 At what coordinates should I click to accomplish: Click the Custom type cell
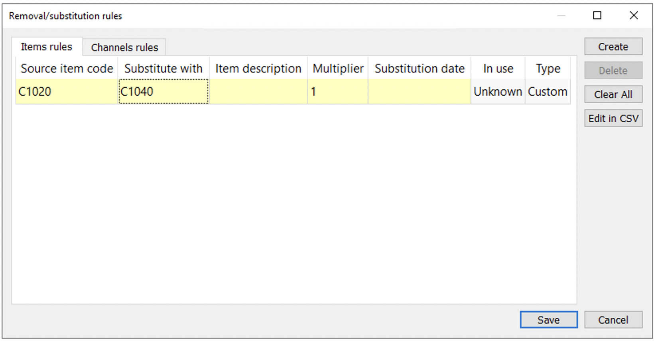click(x=548, y=92)
